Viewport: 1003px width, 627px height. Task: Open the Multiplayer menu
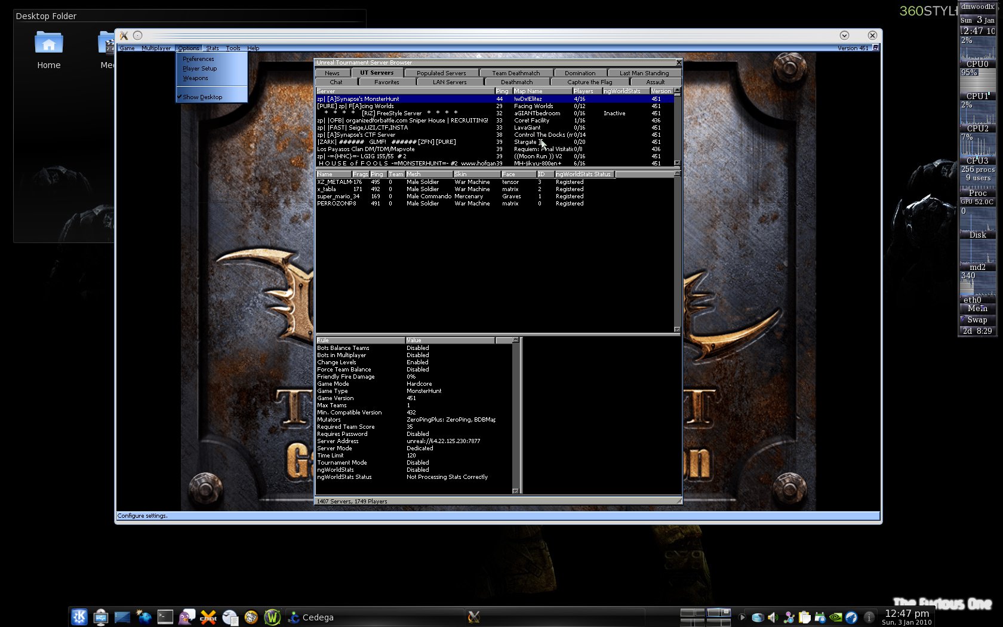[156, 48]
